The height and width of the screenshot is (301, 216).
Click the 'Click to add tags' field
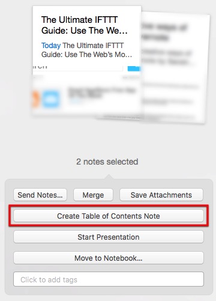109,279
